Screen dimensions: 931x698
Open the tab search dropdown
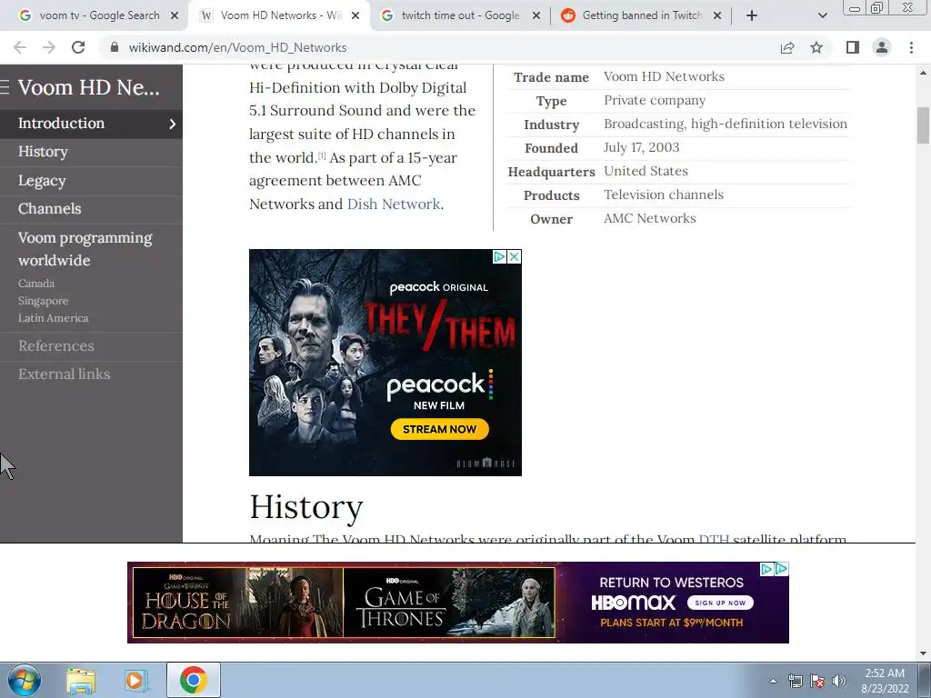point(822,15)
